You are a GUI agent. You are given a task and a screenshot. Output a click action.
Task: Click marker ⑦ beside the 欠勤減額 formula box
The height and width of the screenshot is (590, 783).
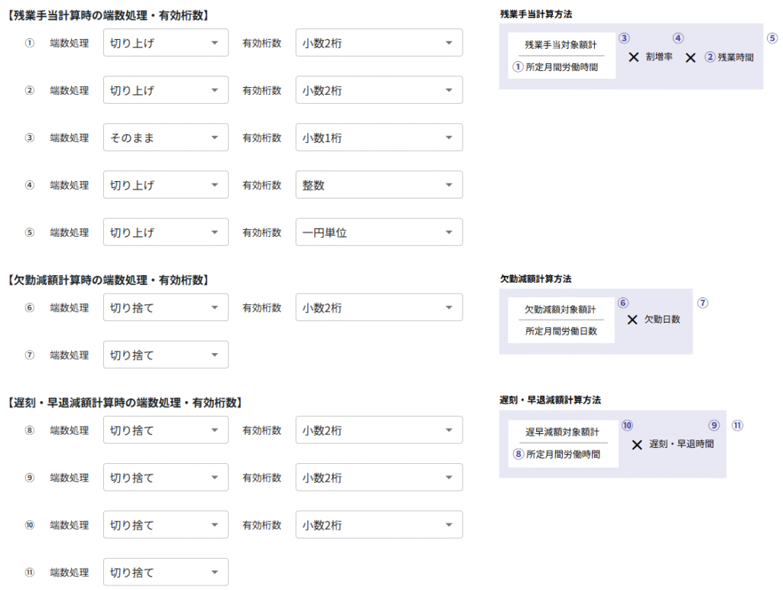[x=703, y=303]
